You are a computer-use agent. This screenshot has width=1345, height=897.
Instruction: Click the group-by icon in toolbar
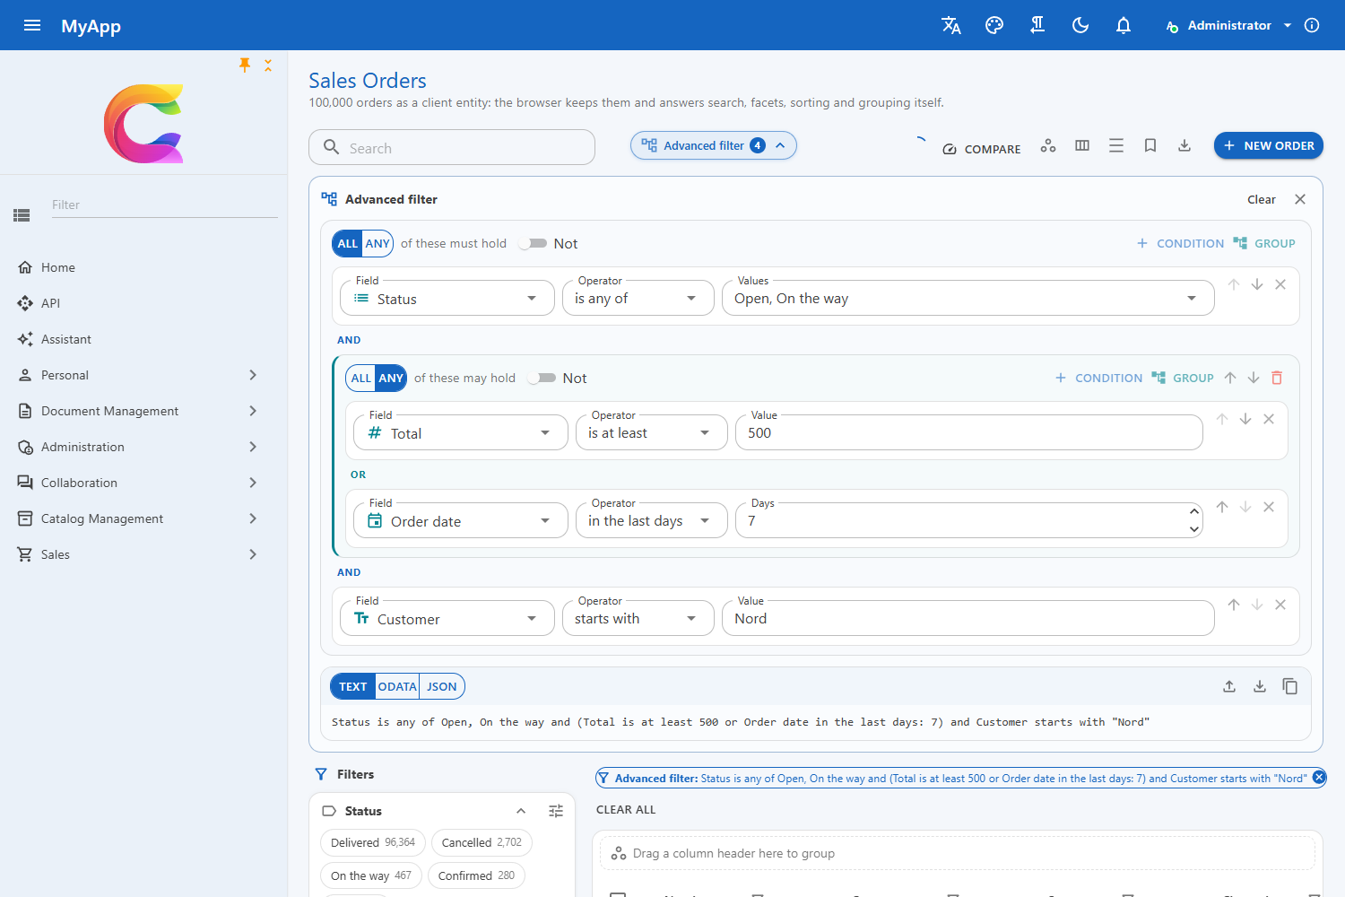click(x=1048, y=145)
